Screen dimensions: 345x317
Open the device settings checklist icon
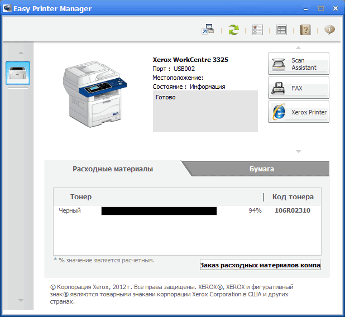258,30
